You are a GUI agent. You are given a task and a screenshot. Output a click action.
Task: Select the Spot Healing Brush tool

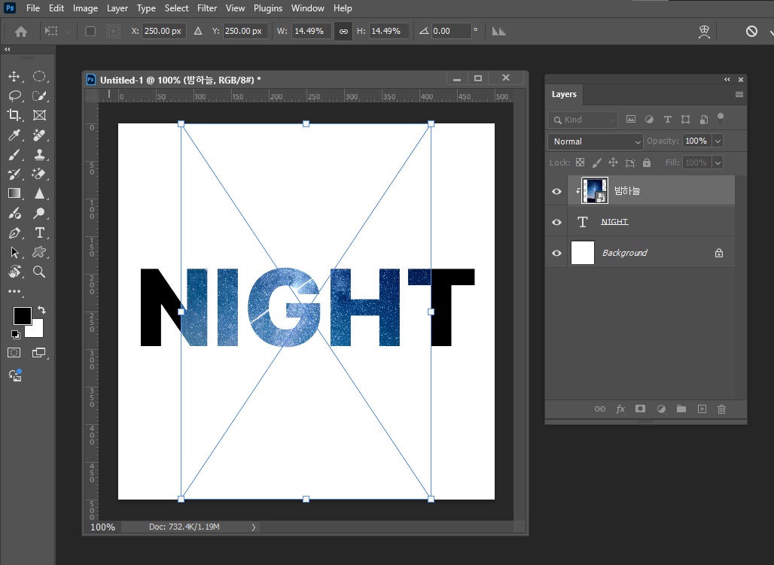39,135
